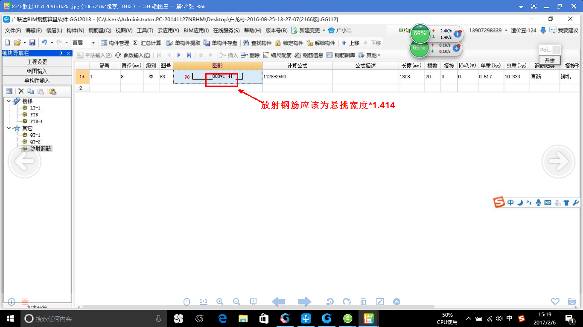
Task: Click 解锁构件 unlock component
Action: [321, 43]
